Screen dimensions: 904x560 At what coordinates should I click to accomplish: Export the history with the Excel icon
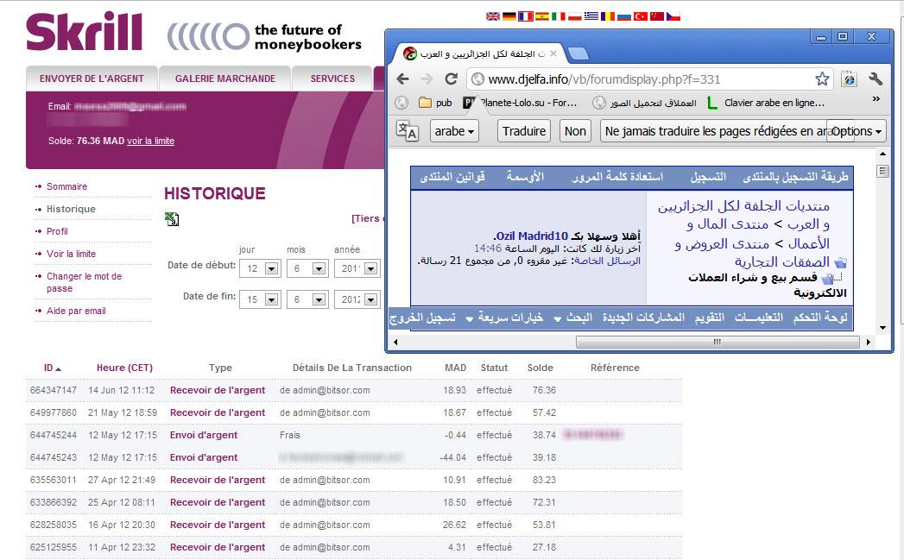172,219
